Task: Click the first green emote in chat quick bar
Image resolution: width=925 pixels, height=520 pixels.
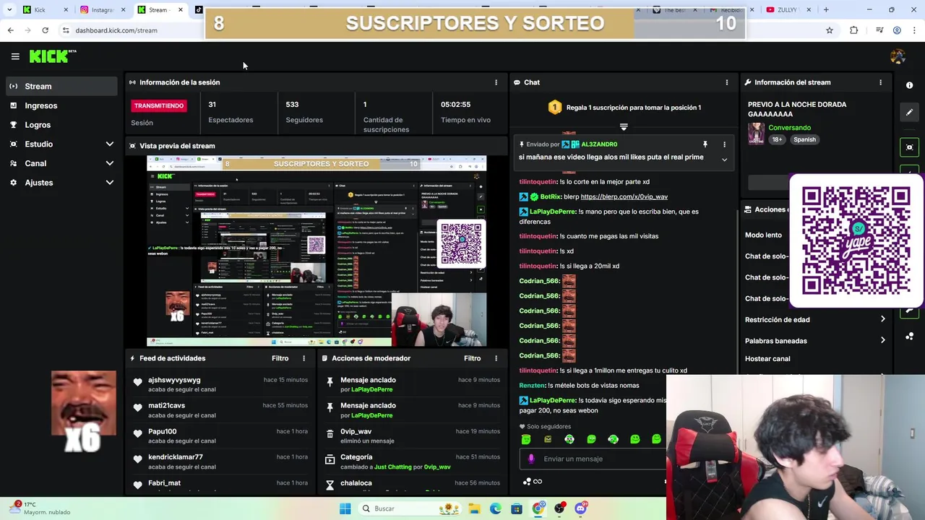Action: (x=526, y=439)
